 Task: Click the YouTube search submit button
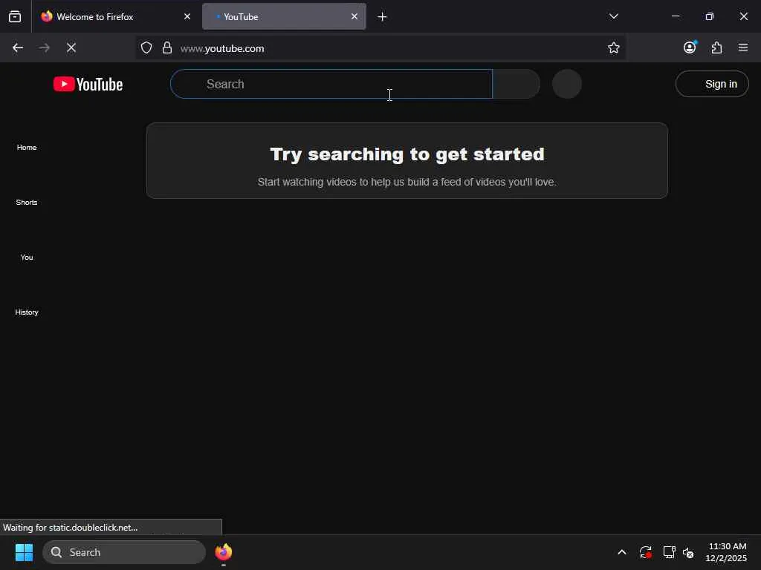(x=516, y=84)
